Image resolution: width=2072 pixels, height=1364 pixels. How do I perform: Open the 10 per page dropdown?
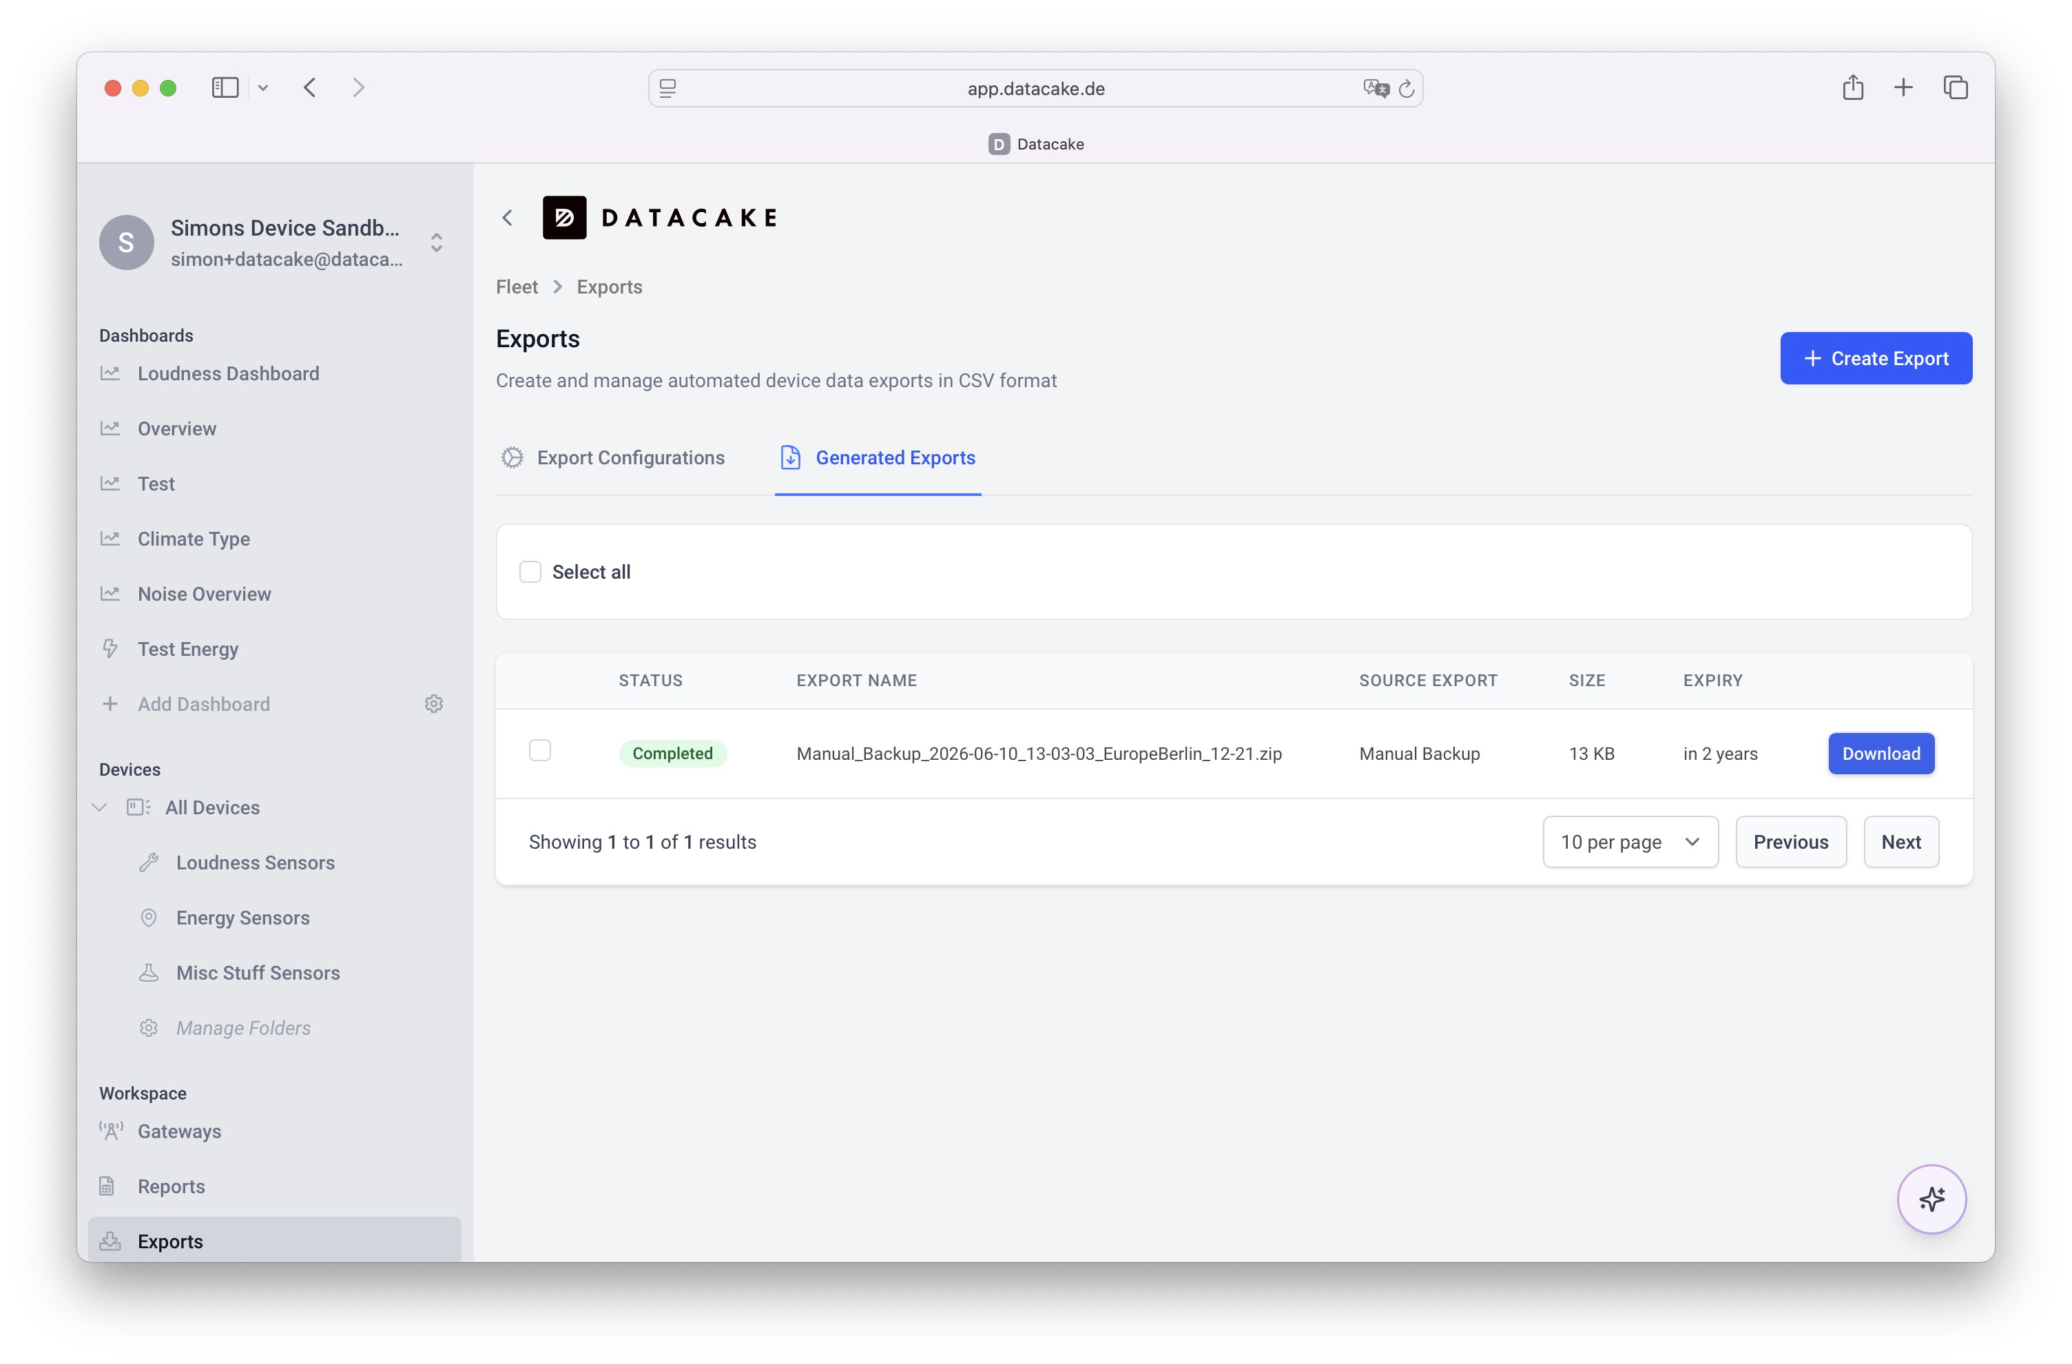pyautogui.click(x=1630, y=842)
